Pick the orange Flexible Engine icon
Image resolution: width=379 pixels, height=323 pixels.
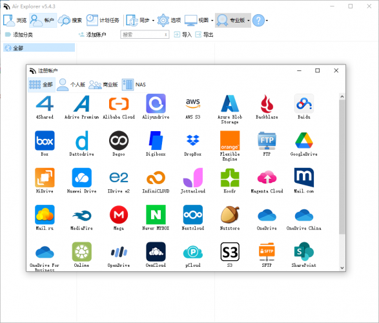tap(230, 141)
